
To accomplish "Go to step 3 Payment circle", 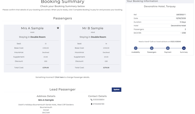I will pos(168,48).
